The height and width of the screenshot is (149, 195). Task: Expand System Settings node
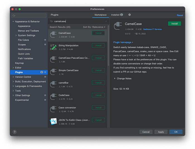(16, 35)
